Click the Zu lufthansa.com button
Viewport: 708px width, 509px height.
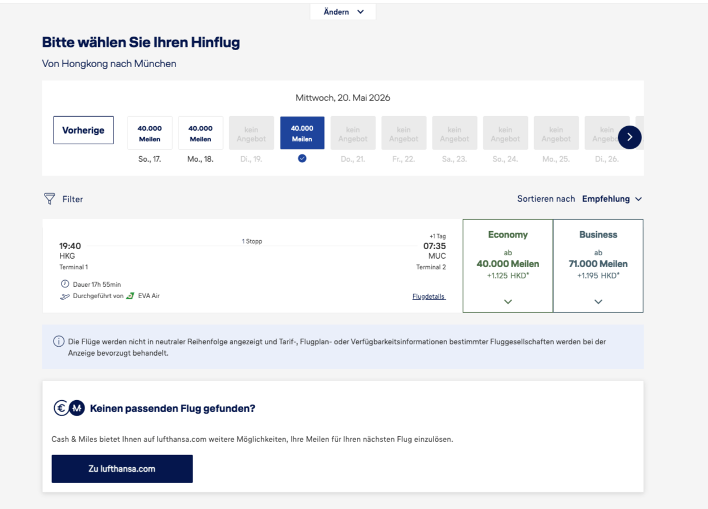coord(122,469)
